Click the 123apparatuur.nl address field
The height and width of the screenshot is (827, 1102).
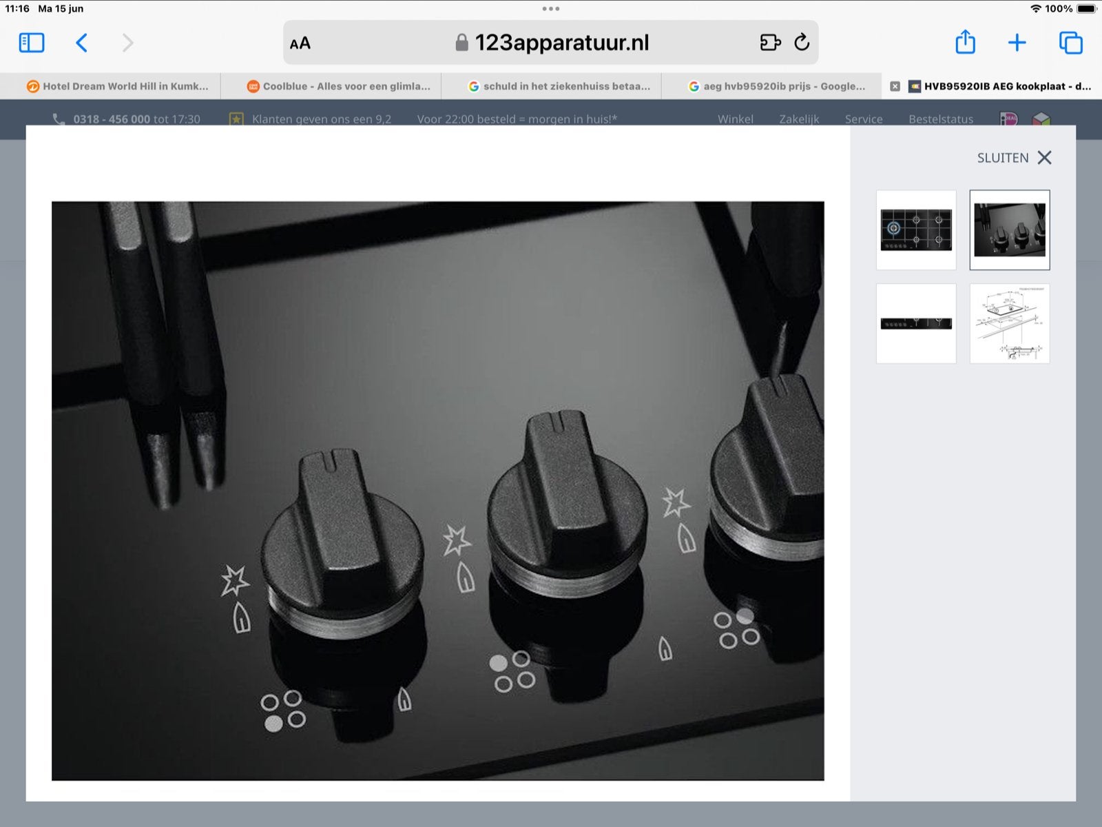pos(551,43)
